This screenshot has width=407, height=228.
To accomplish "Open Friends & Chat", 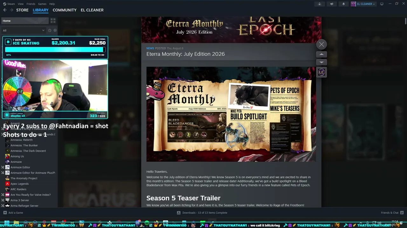I will click(x=392, y=213).
